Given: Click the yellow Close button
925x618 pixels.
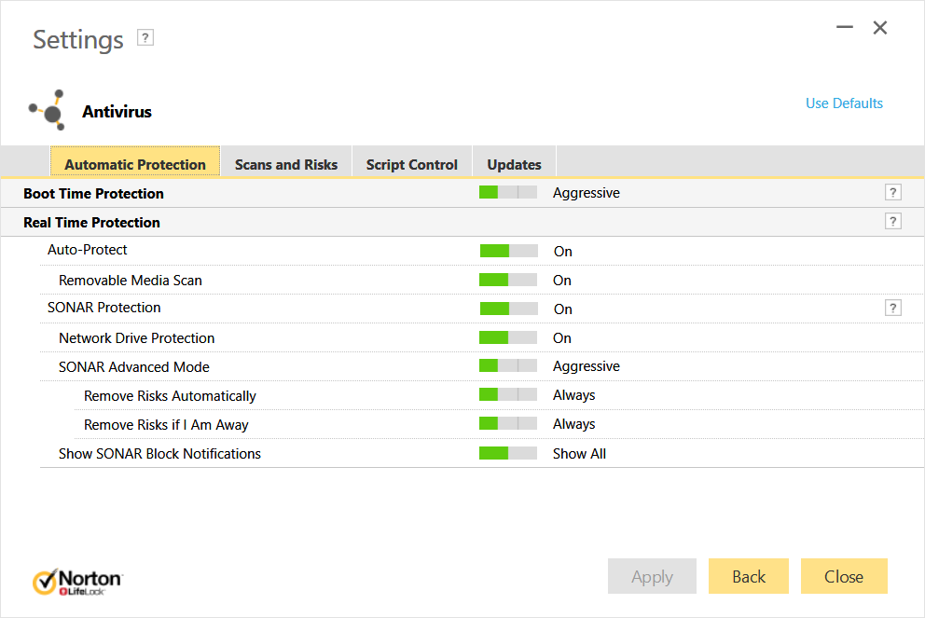Looking at the screenshot, I should click(x=844, y=577).
